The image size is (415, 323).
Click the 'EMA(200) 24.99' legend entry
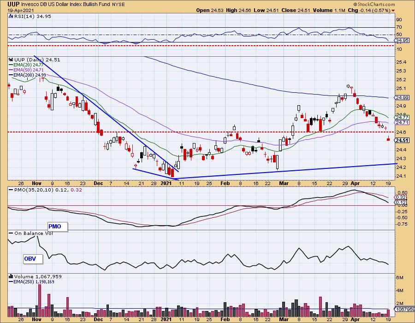(27, 75)
